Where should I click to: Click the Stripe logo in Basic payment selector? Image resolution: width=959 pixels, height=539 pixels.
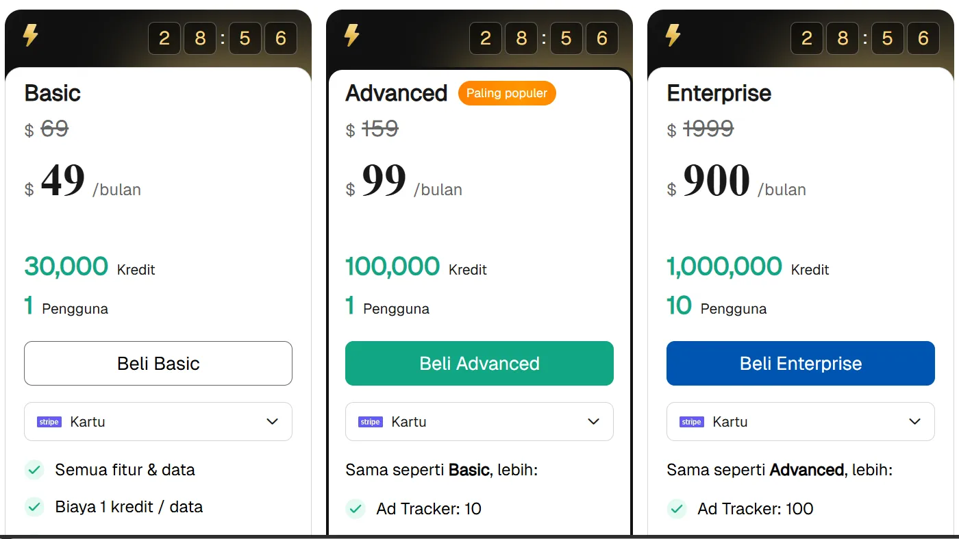tap(49, 422)
